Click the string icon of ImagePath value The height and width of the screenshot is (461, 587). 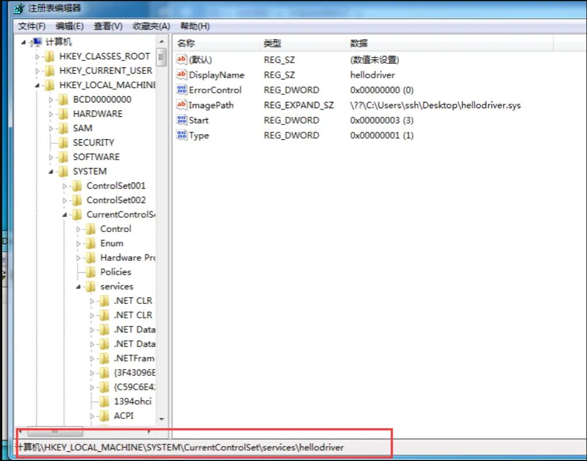coord(181,105)
